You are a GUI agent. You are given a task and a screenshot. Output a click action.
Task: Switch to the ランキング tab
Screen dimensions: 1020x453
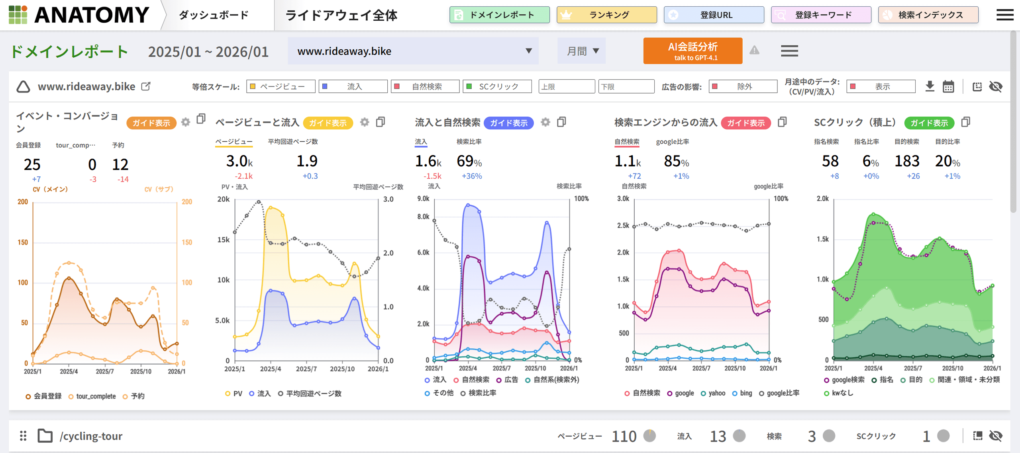pyautogui.click(x=606, y=15)
